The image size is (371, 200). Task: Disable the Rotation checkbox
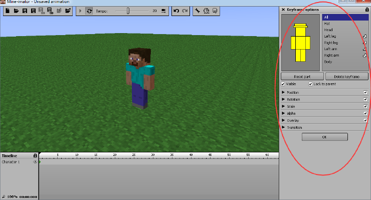pyautogui.click(x=365, y=99)
